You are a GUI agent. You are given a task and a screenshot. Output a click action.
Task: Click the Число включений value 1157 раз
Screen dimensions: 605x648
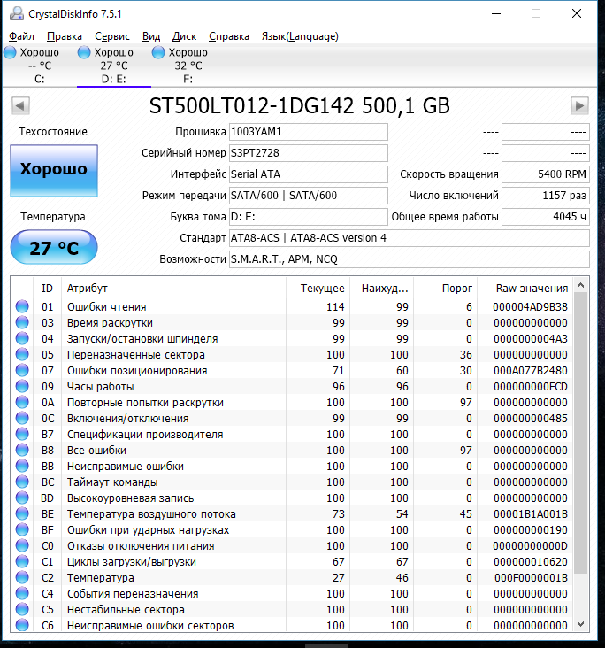pyautogui.click(x=546, y=196)
